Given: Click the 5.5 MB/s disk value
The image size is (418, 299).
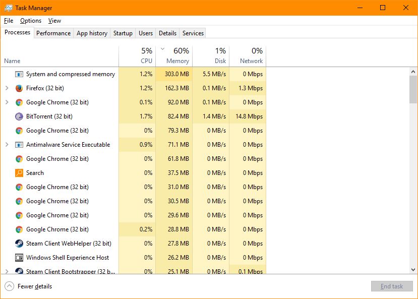Looking at the screenshot, I should pos(214,74).
